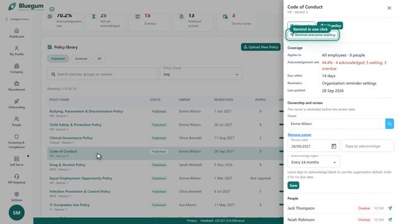Open Drug & Alcohol Policy row
The height and width of the screenshot is (224, 398).
point(165,167)
